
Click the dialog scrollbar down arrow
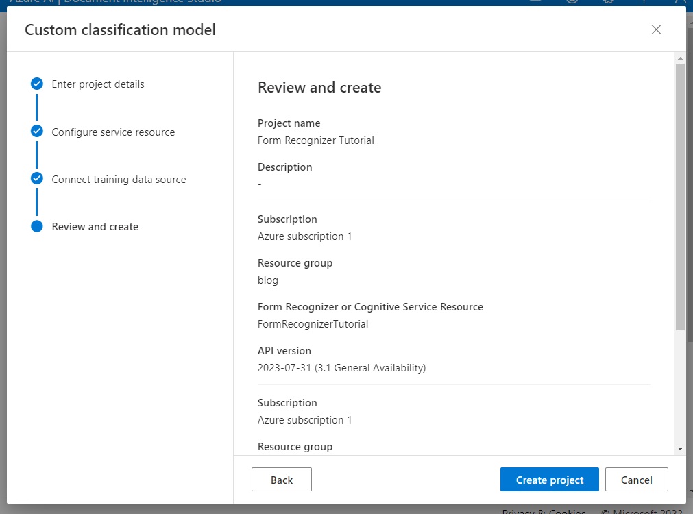(x=680, y=449)
